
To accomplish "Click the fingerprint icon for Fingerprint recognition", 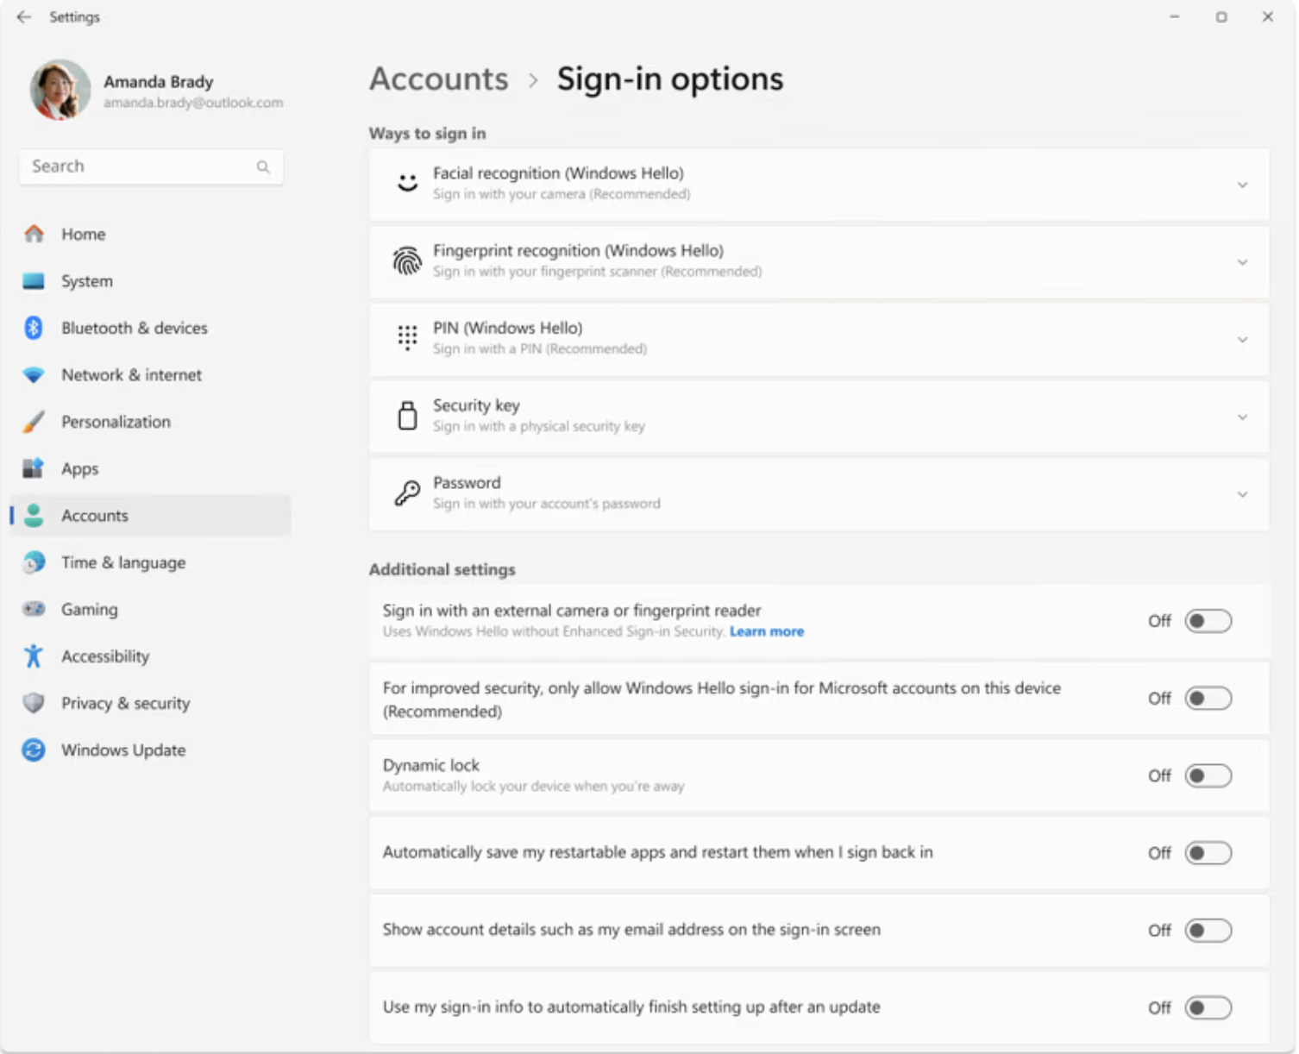I will (x=407, y=260).
